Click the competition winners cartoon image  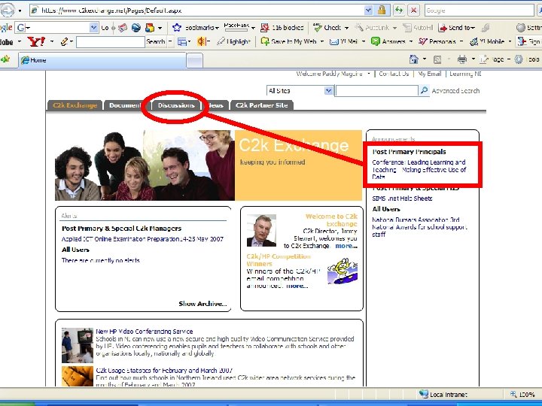(343, 271)
